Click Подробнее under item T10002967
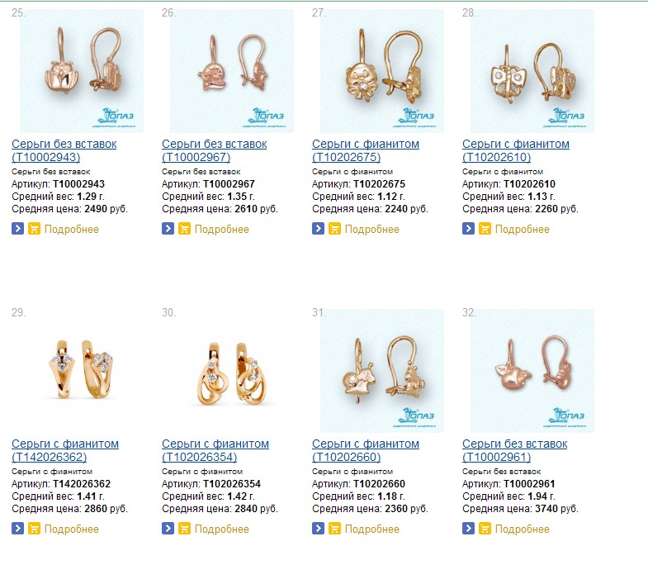This screenshot has width=648, height=565. coord(222,229)
